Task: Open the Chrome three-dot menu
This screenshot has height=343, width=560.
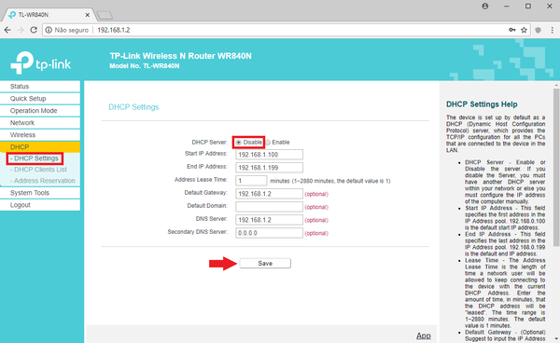Action: point(553,31)
